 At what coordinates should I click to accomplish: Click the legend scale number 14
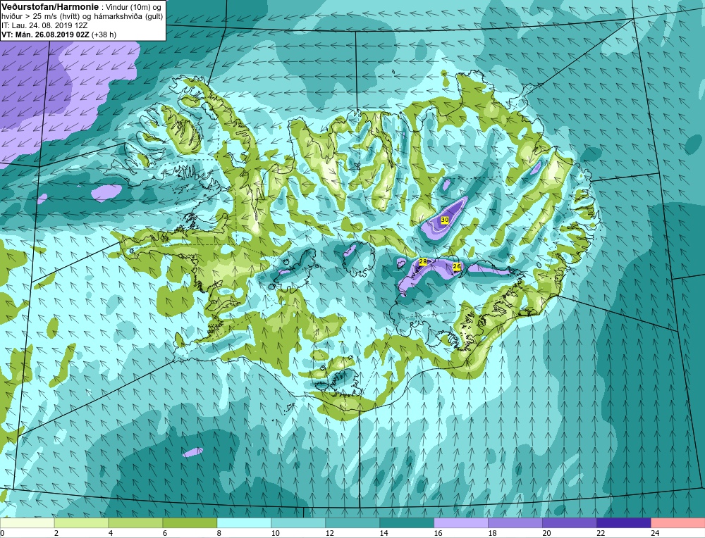point(384,533)
